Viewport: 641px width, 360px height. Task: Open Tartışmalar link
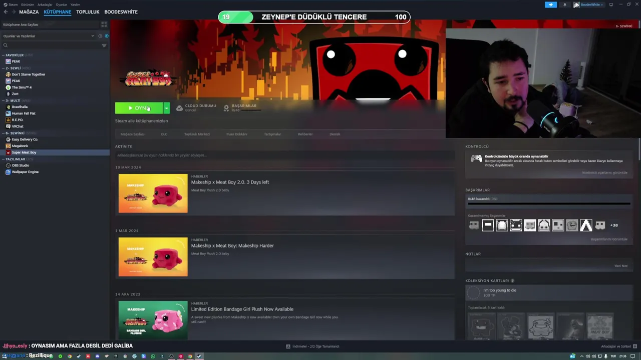pos(272,134)
